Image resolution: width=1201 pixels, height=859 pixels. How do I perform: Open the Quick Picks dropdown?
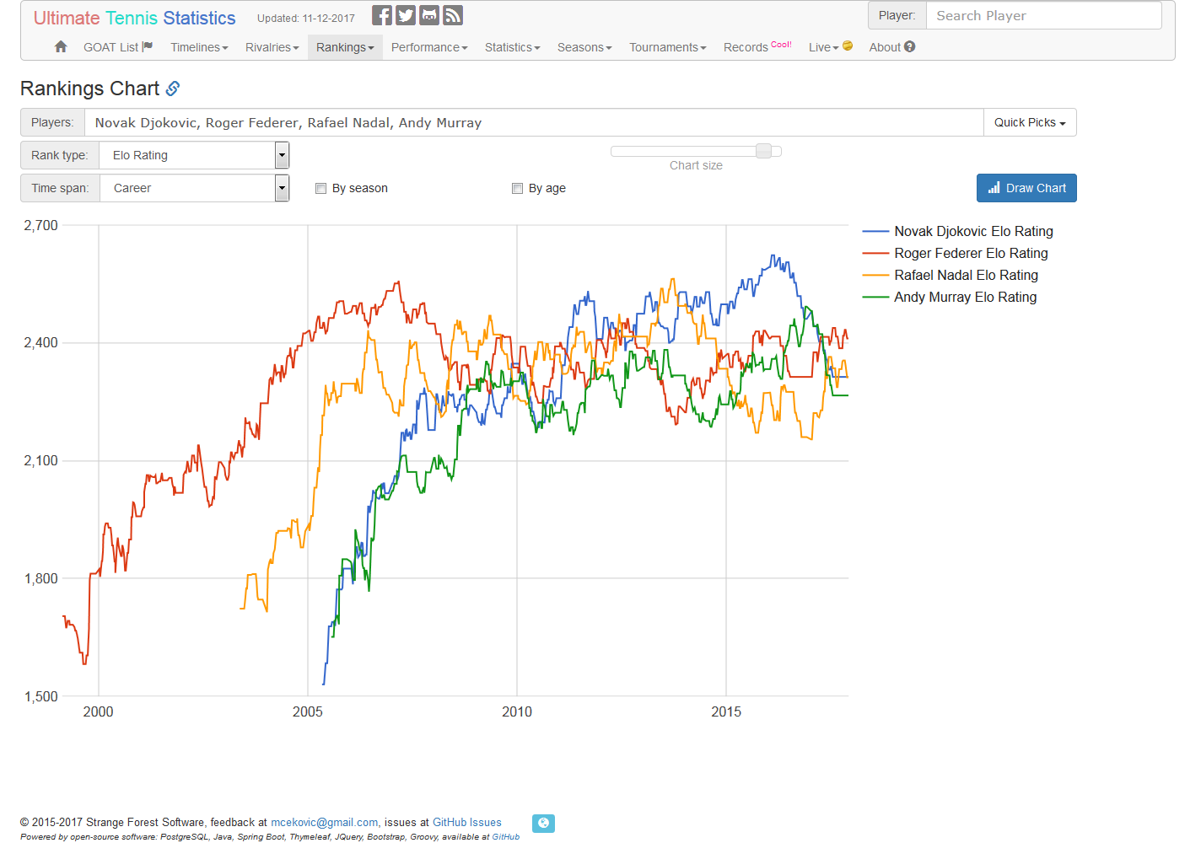(1030, 122)
